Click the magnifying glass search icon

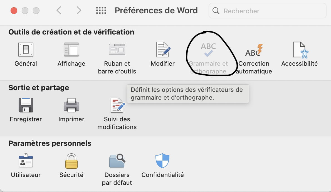216,11
